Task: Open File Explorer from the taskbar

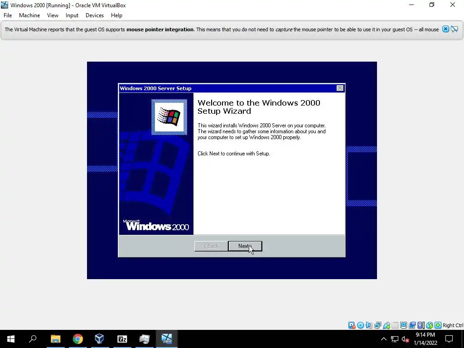Action: tap(55, 339)
